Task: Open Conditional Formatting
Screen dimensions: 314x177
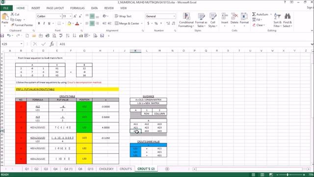Action: click(186, 20)
